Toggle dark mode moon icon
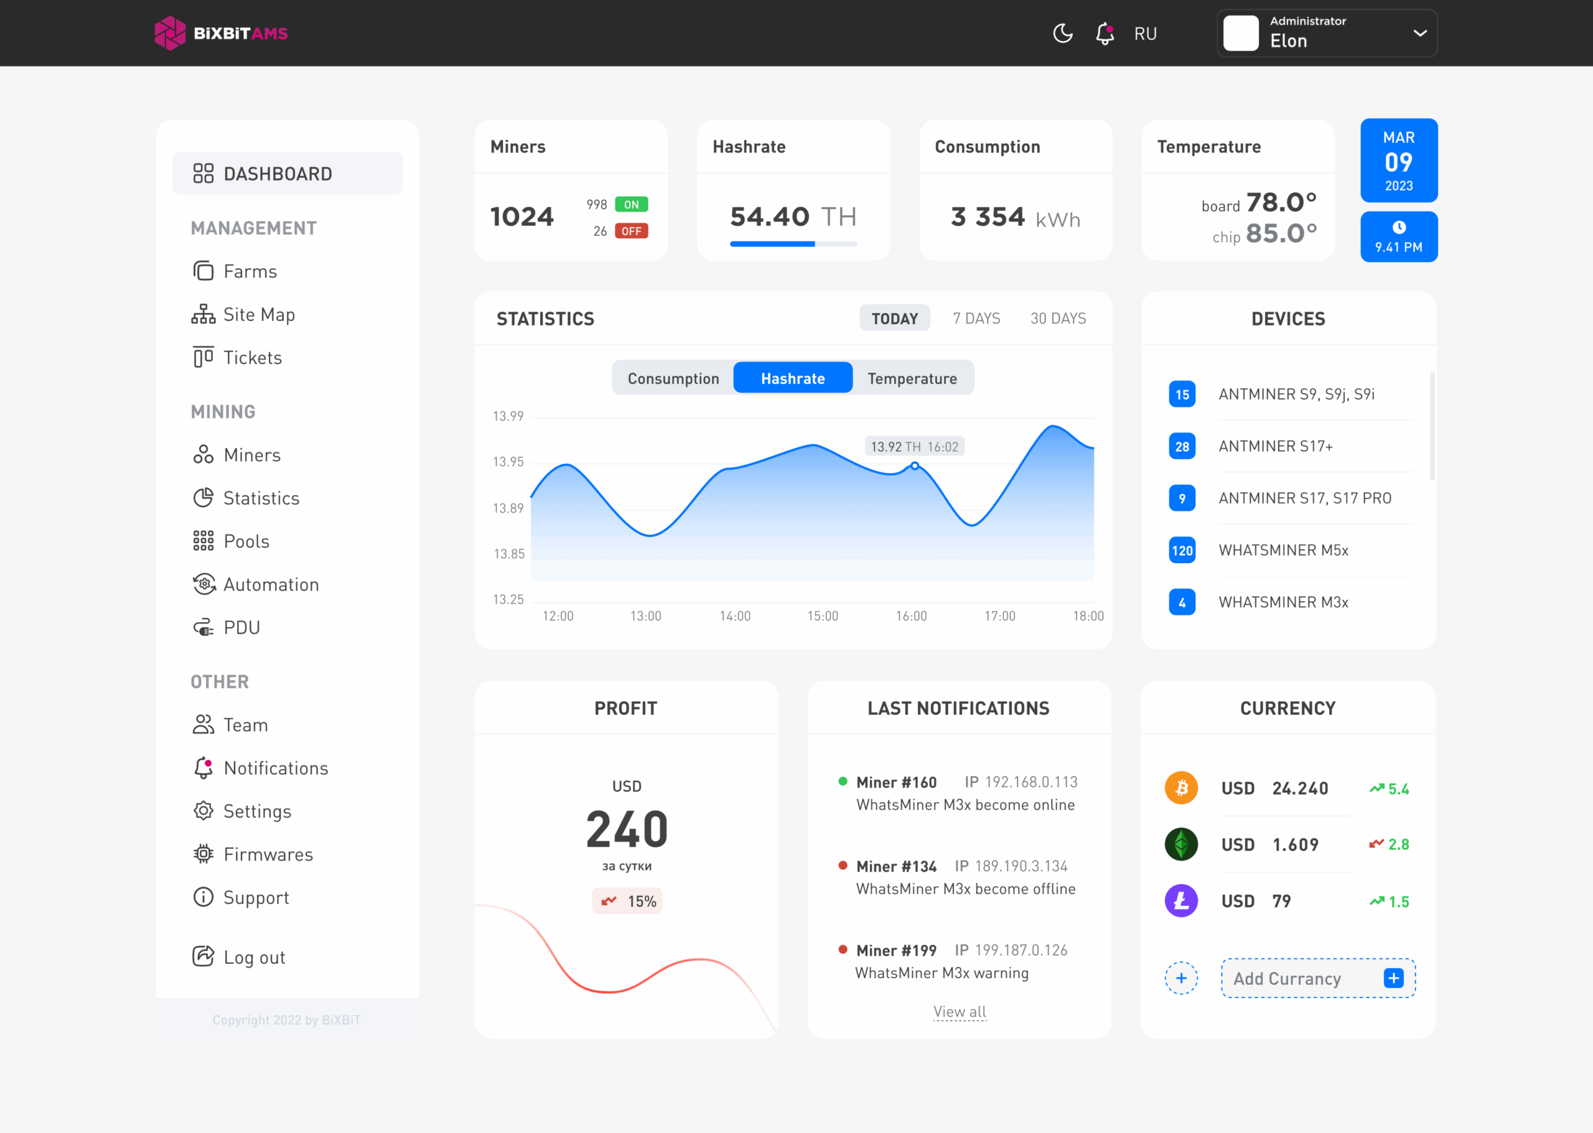The image size is (1593, 1133). (x=1062, y=33)
